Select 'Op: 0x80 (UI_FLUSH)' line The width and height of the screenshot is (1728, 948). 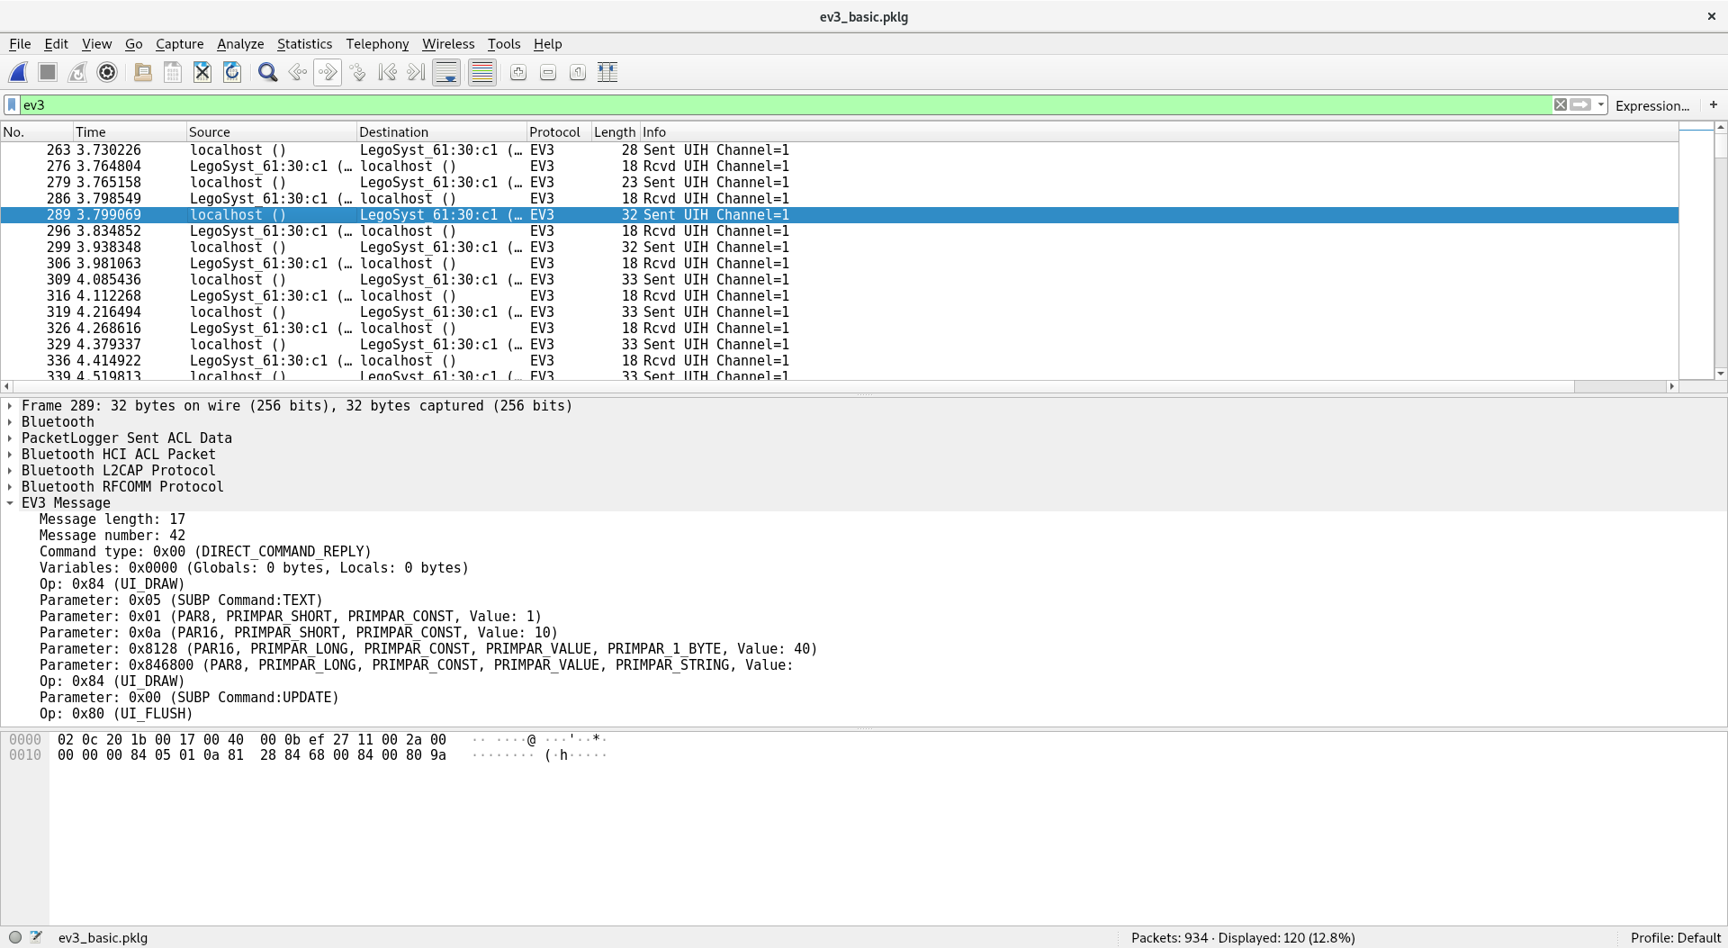coord(116,714)
